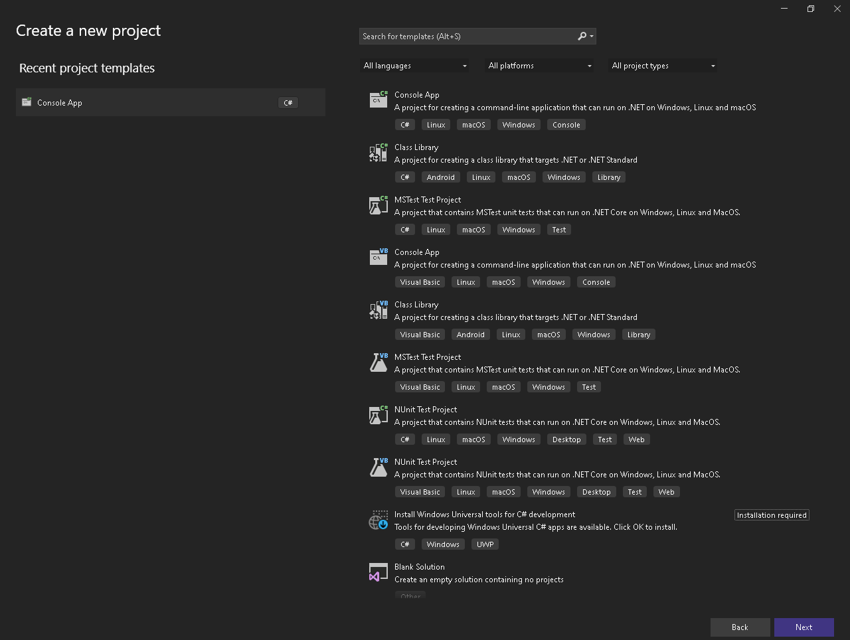
Task: Click the Installation required label
Action: (x=772, y=515)
